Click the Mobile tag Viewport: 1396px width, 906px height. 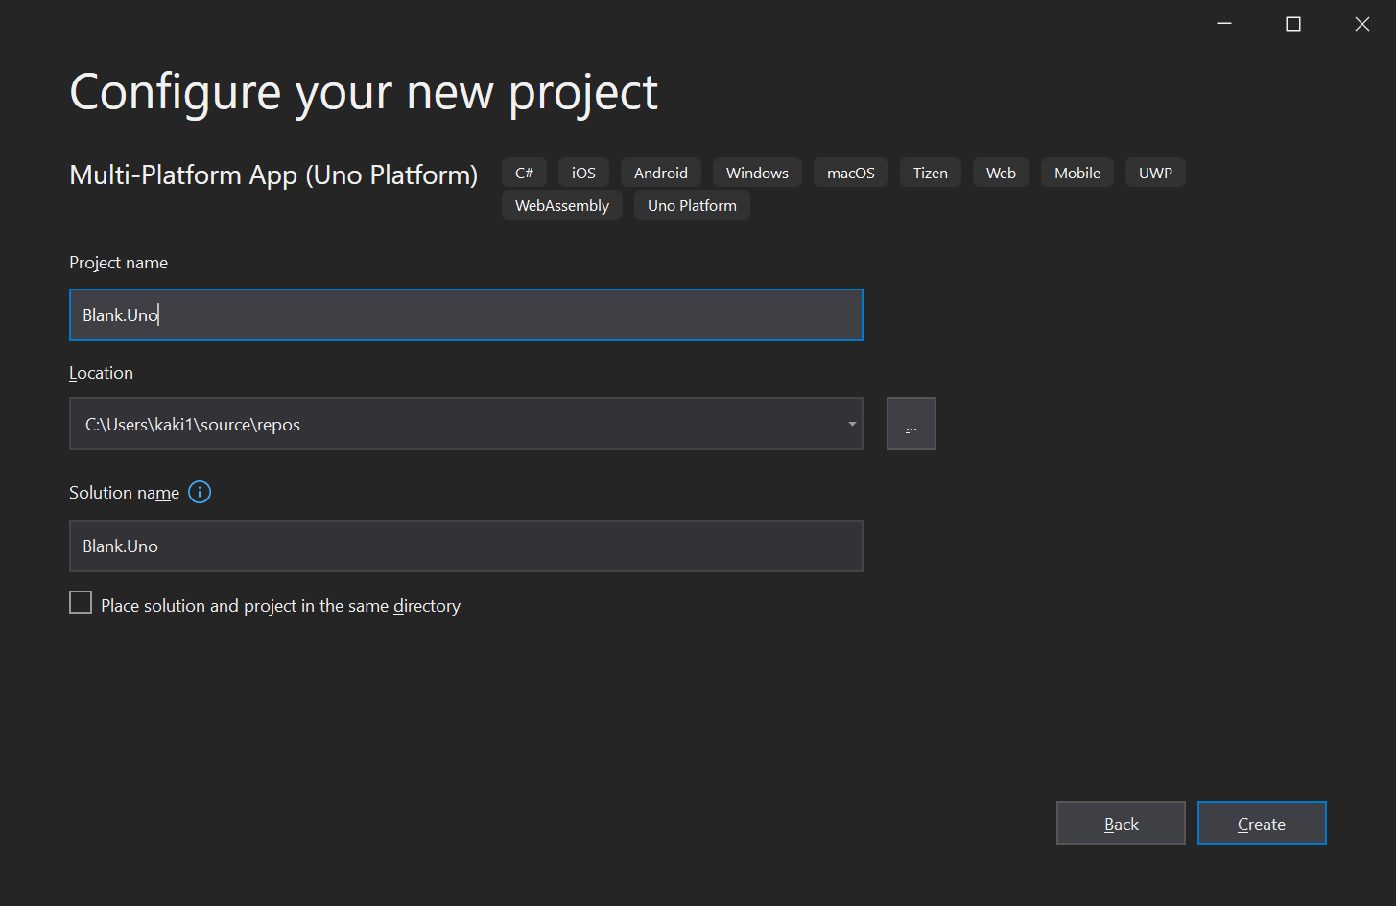click(x=1077, y=173)
